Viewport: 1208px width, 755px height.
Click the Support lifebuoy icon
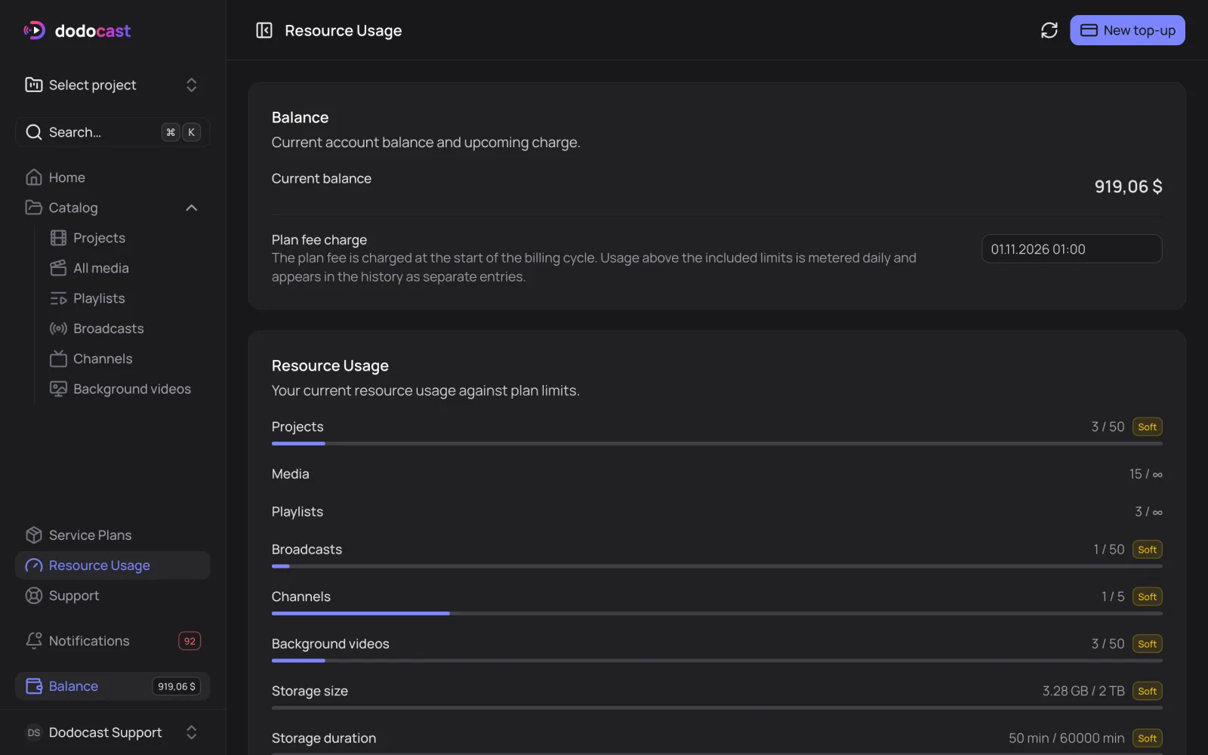(33, 596)
